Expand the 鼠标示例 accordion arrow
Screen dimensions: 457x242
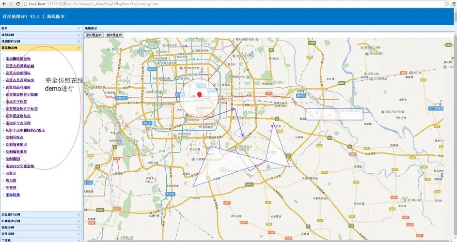pyautogui.click(x=79, y=227)
